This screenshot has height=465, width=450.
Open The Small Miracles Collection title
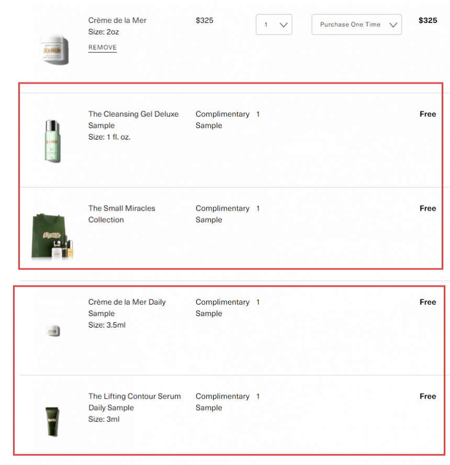[121, 214]
